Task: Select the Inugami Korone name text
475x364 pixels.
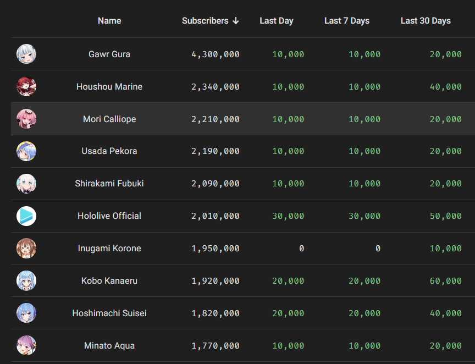Action: 109,249
